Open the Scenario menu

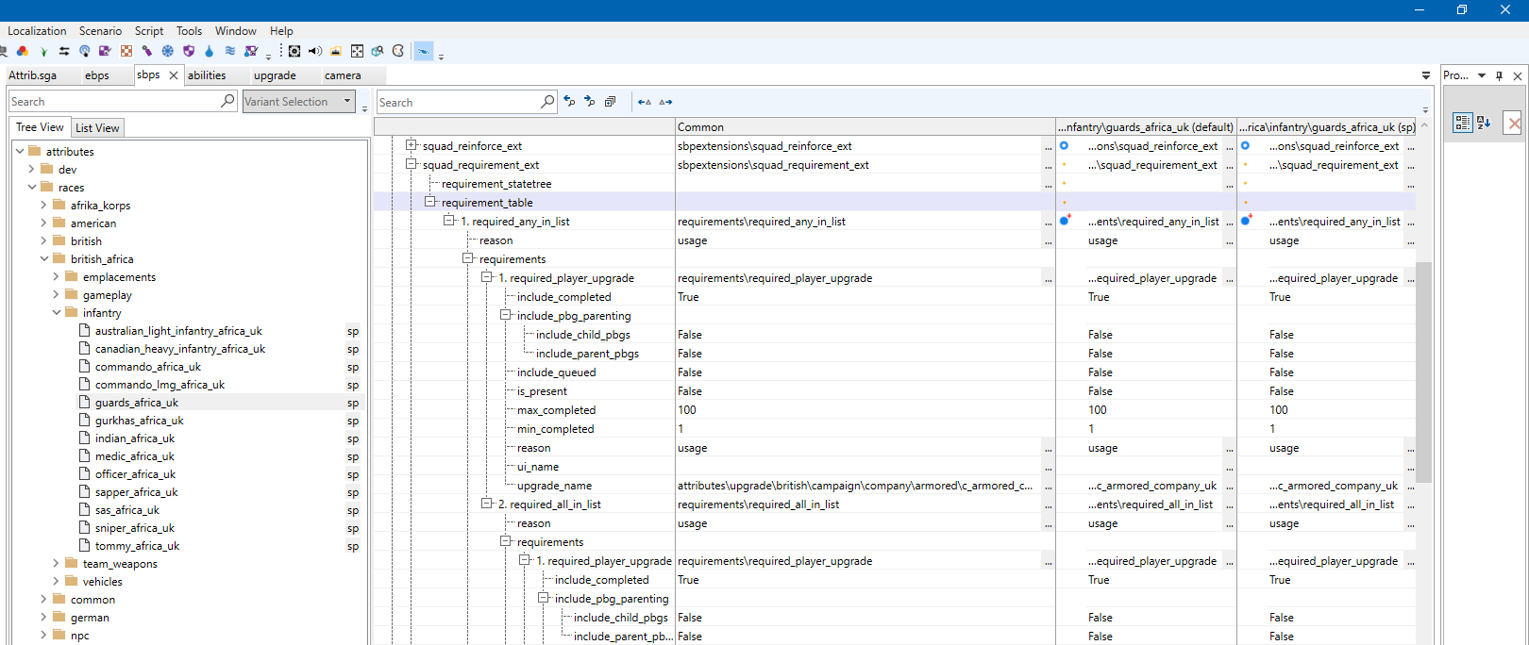[100, 31]
